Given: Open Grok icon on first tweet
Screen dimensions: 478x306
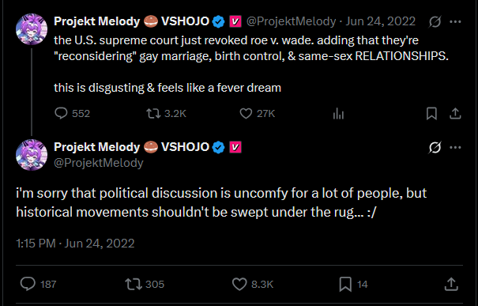Looking at the screenshot, I should [435, 21].
